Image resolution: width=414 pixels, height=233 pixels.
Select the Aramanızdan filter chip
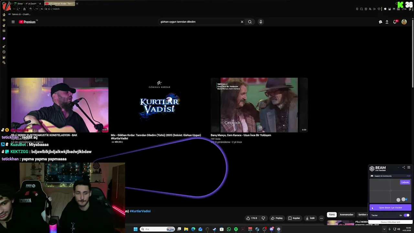coord(346,215)
